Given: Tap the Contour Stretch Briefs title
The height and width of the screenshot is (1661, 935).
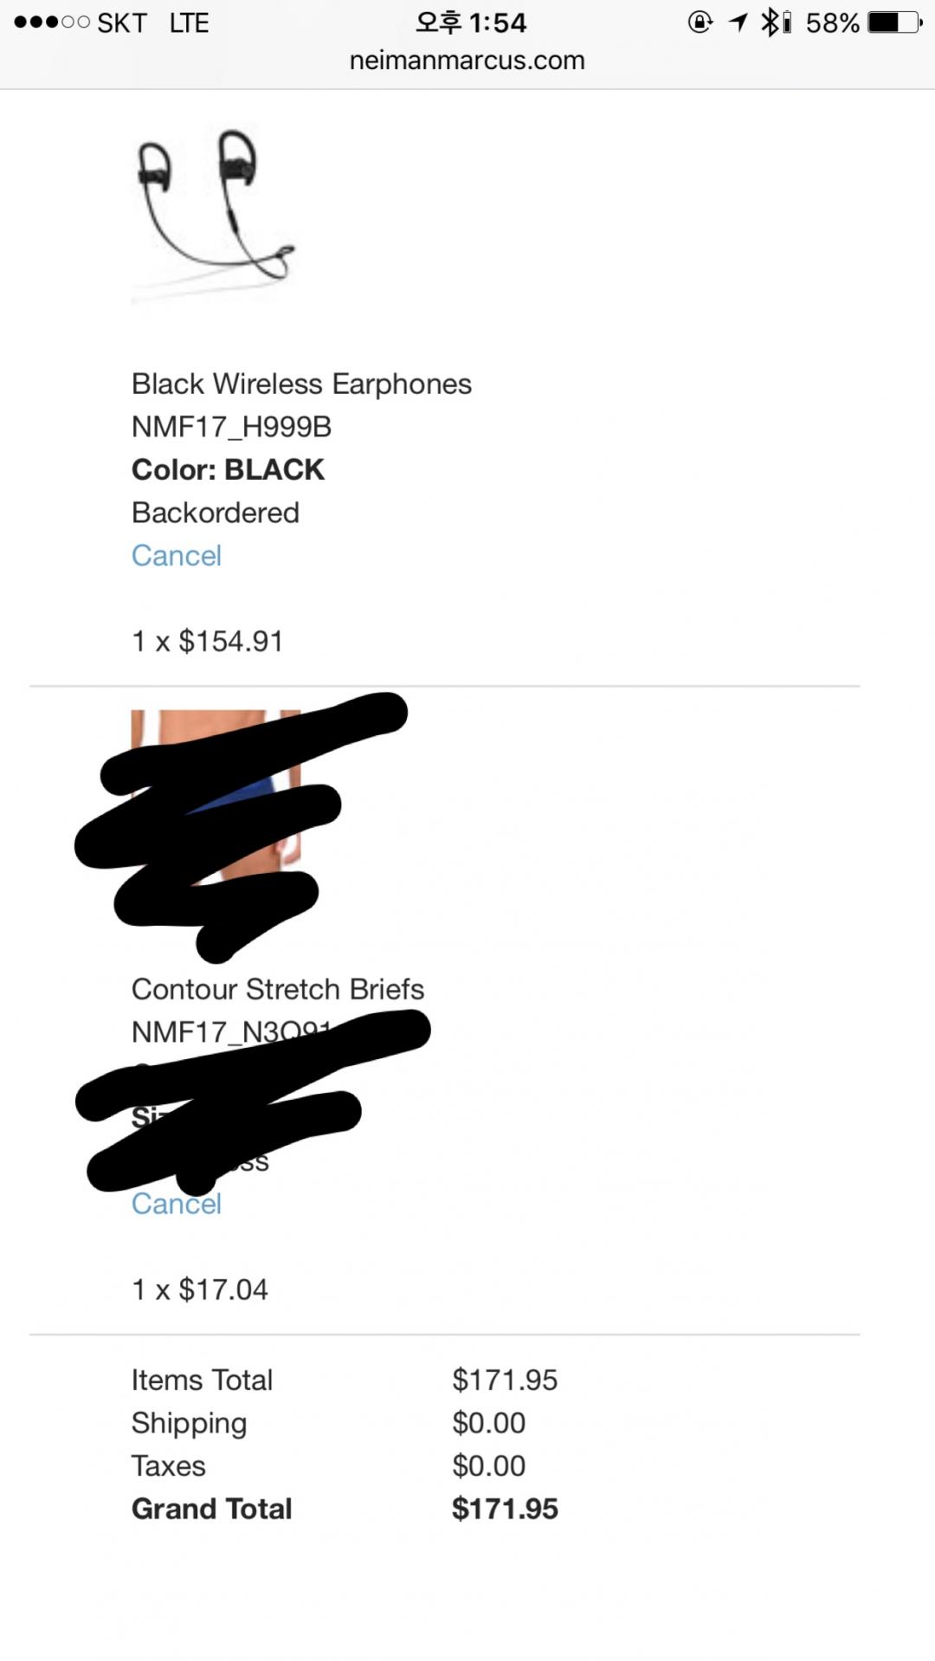Looking at the screenshot, I should (278, 989).
